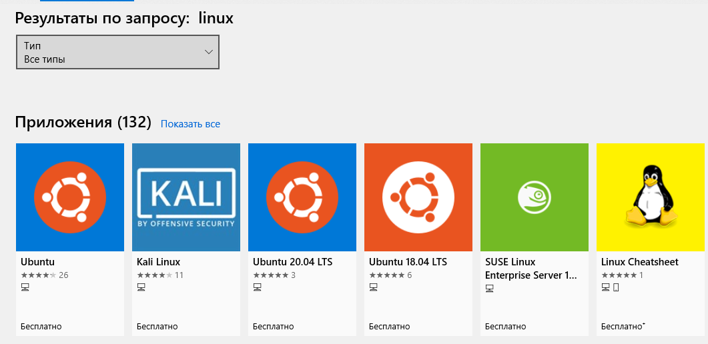
Task: Click Бесплатно price under Ubuntu 18.04 LTS
Action: 389,327
